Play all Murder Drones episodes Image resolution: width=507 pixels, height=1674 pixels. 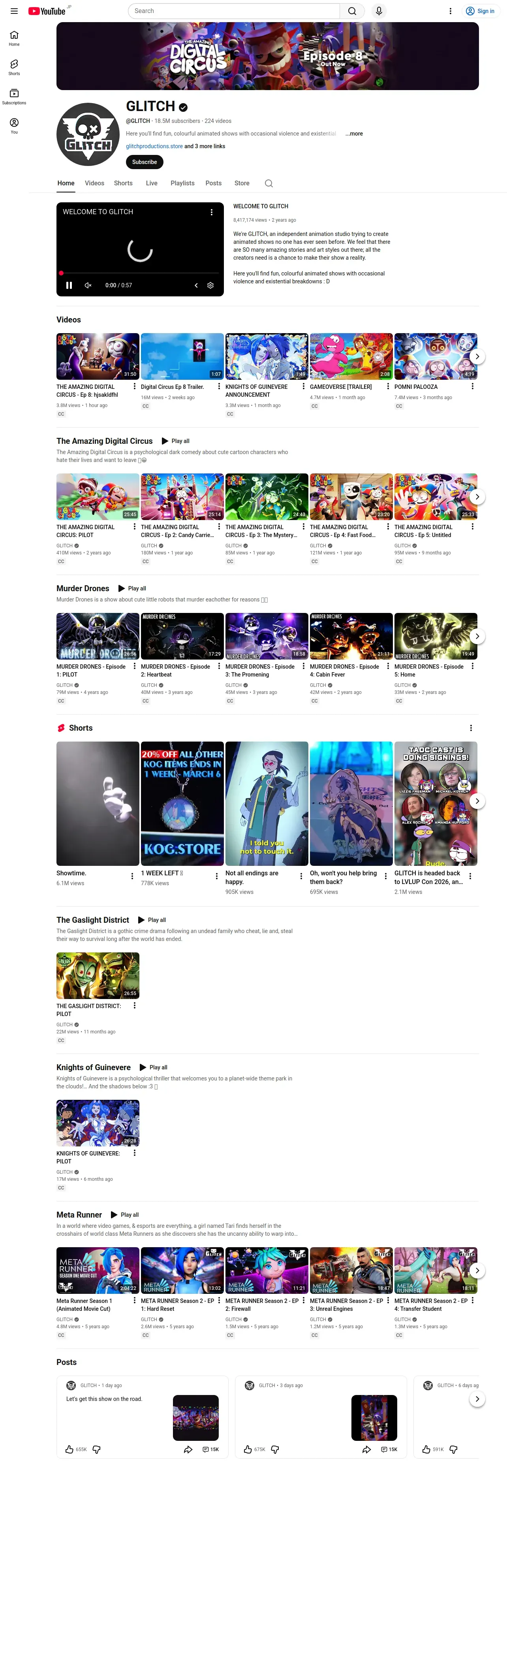click(x=132, y=589)
